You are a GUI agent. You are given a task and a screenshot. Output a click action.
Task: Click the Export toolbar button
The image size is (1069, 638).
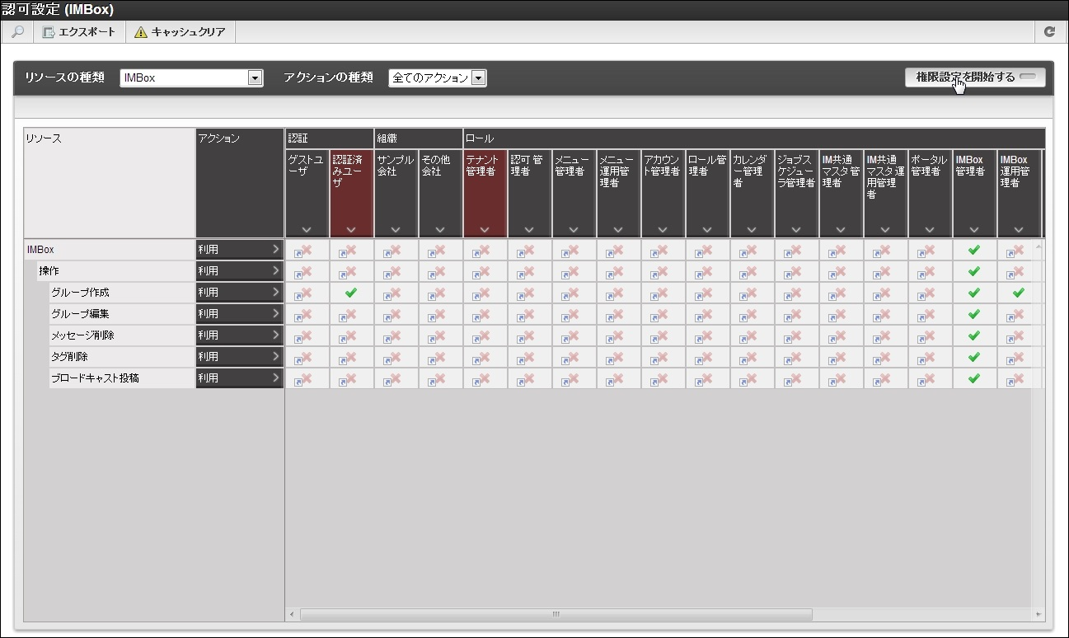(79, 32)
